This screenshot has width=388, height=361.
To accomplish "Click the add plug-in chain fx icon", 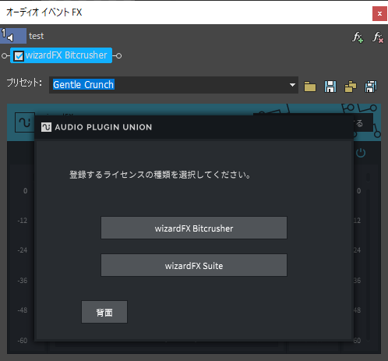I will click(358, 37).
